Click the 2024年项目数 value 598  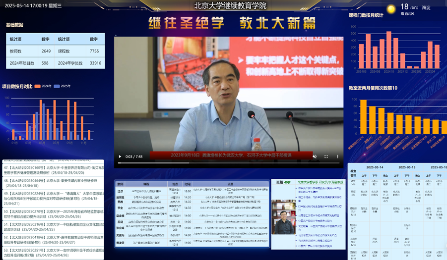tap(45, 63)
